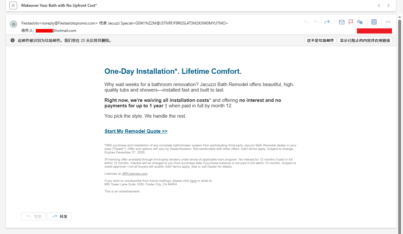Open the Start My Remodel Quote link
Screen dimensions: 403x234
coord(136,131)
